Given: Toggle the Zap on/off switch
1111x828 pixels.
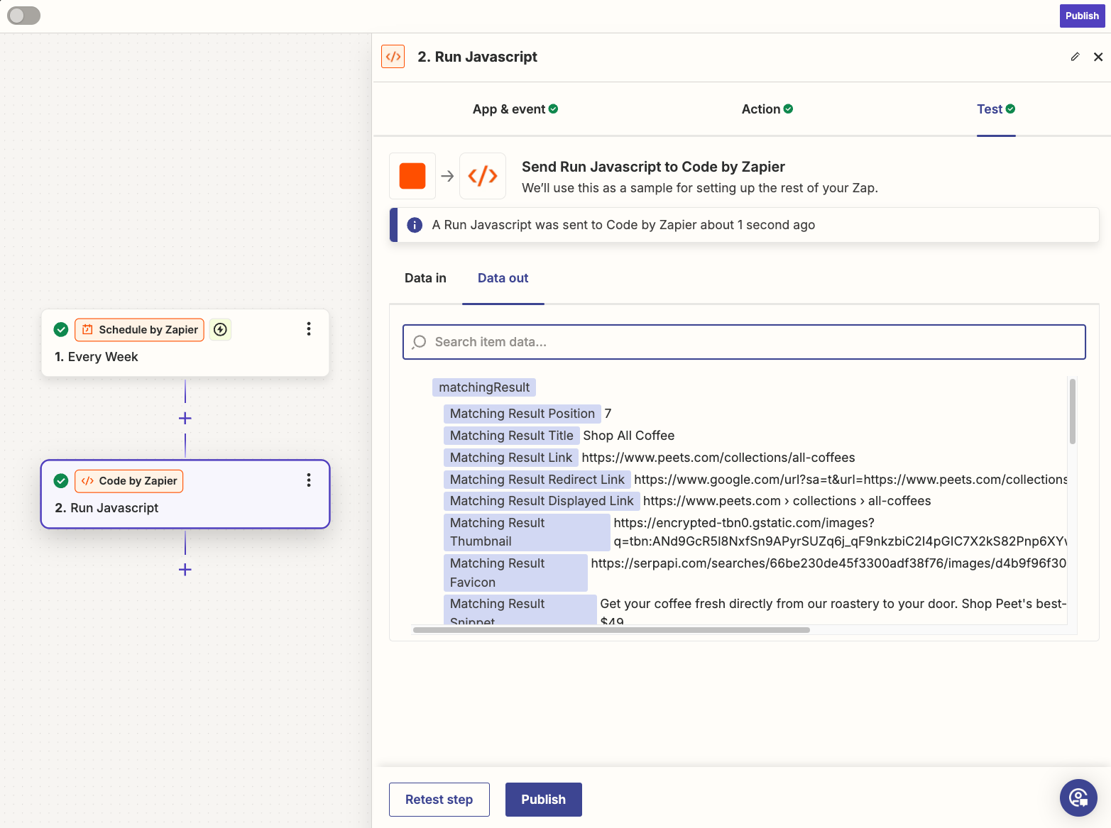Looking at the screenshot, I should (x=23, y=16).
